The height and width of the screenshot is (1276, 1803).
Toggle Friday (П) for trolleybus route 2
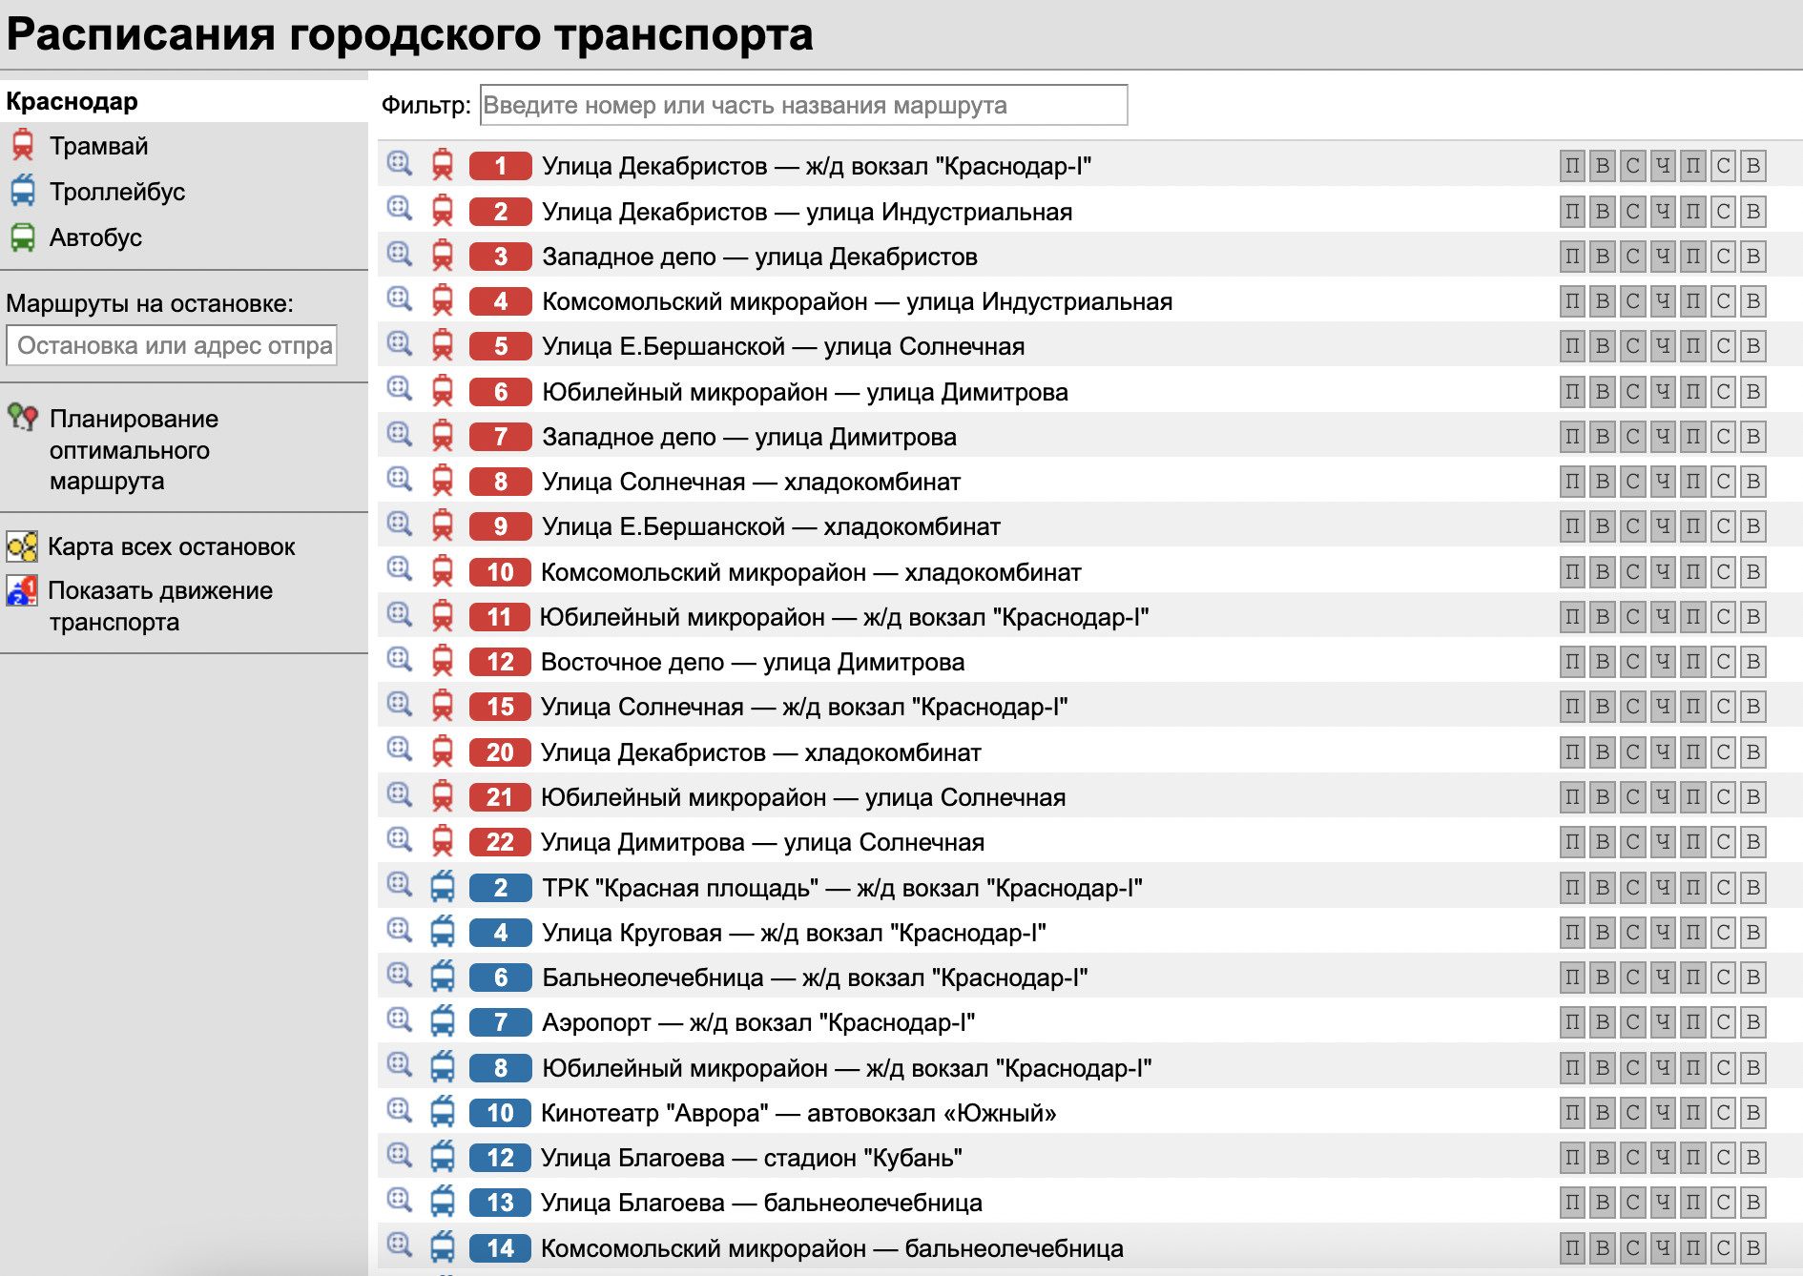pyautogui.click(x=1694, y=887)
